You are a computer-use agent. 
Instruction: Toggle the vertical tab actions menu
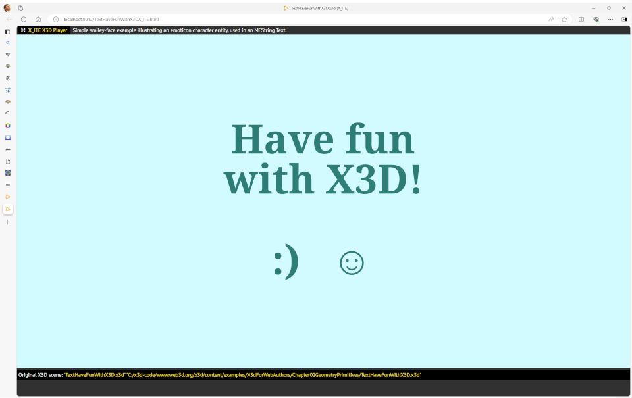coord(8,32)
